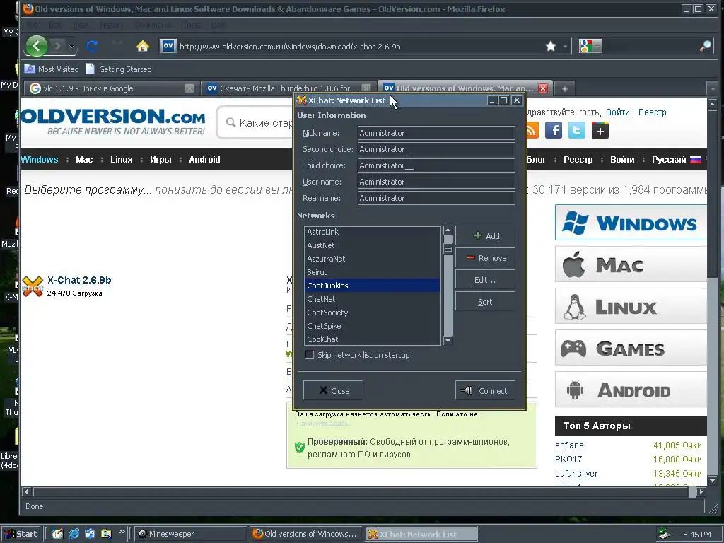Click the Firefox URL address bar
This screenshot has width=724, height=543.
360,46
